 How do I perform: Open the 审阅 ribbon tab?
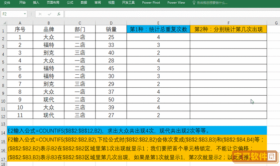point(98,3)
